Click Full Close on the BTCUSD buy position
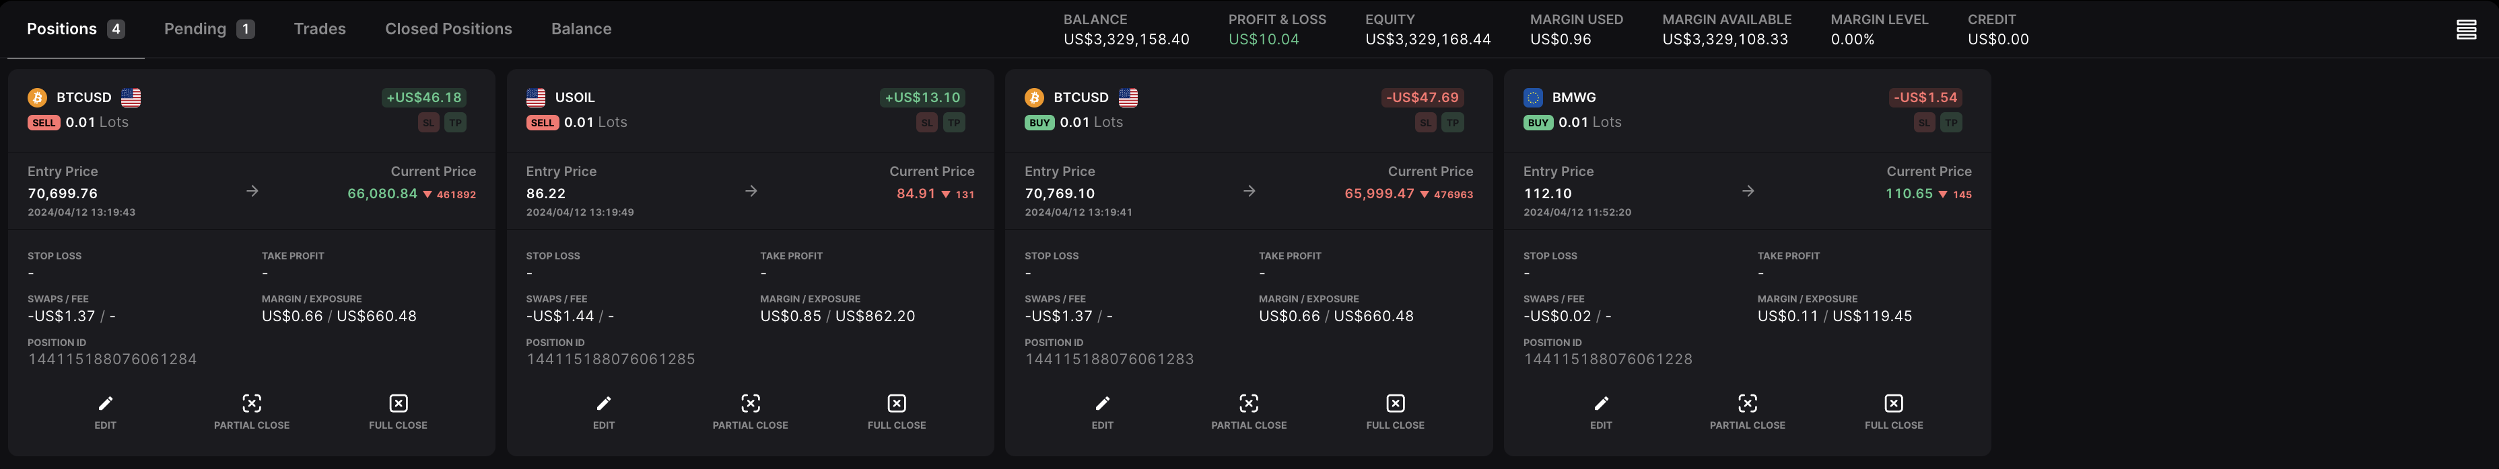The height and width of the screenshot is (469, 2499). tap(1395, 412)
